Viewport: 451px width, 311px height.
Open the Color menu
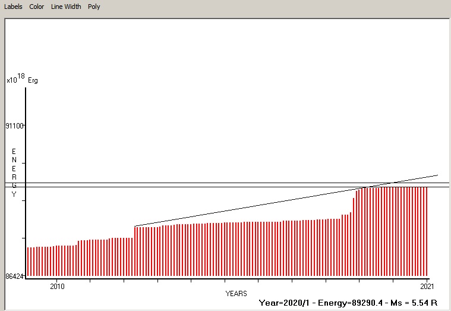[37, 7]
